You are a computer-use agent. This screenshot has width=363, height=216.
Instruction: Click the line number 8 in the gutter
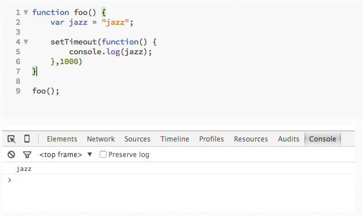[18, 81]
